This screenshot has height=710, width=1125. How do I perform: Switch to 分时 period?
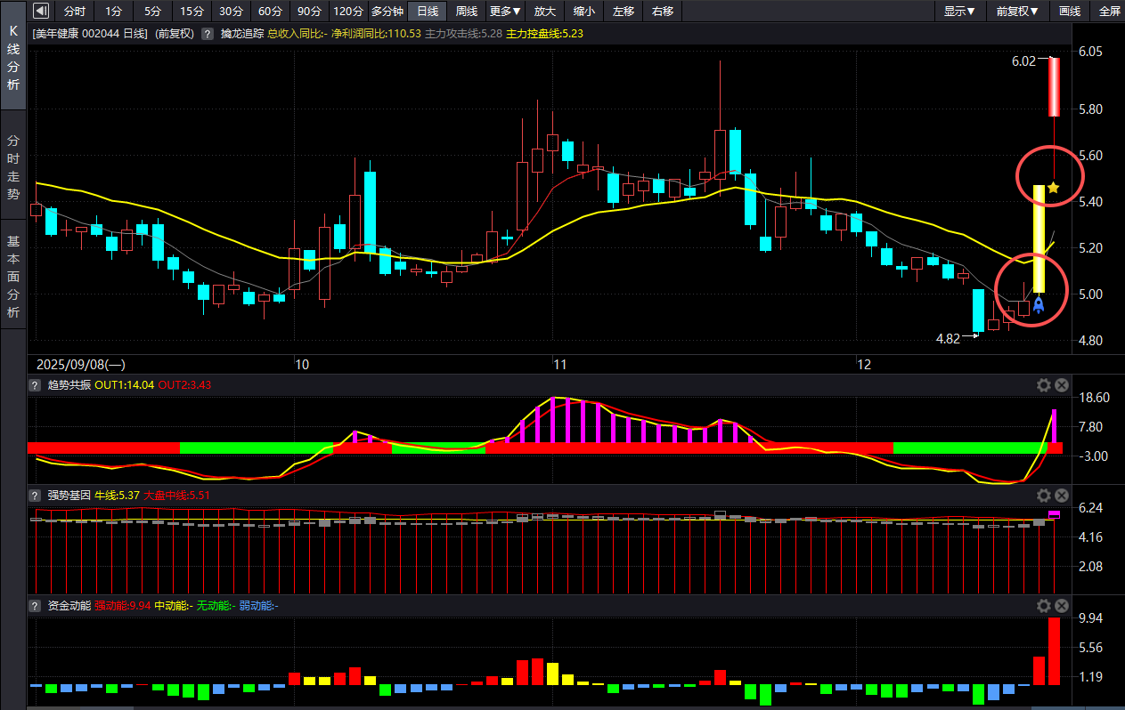(x=76, y=11)
